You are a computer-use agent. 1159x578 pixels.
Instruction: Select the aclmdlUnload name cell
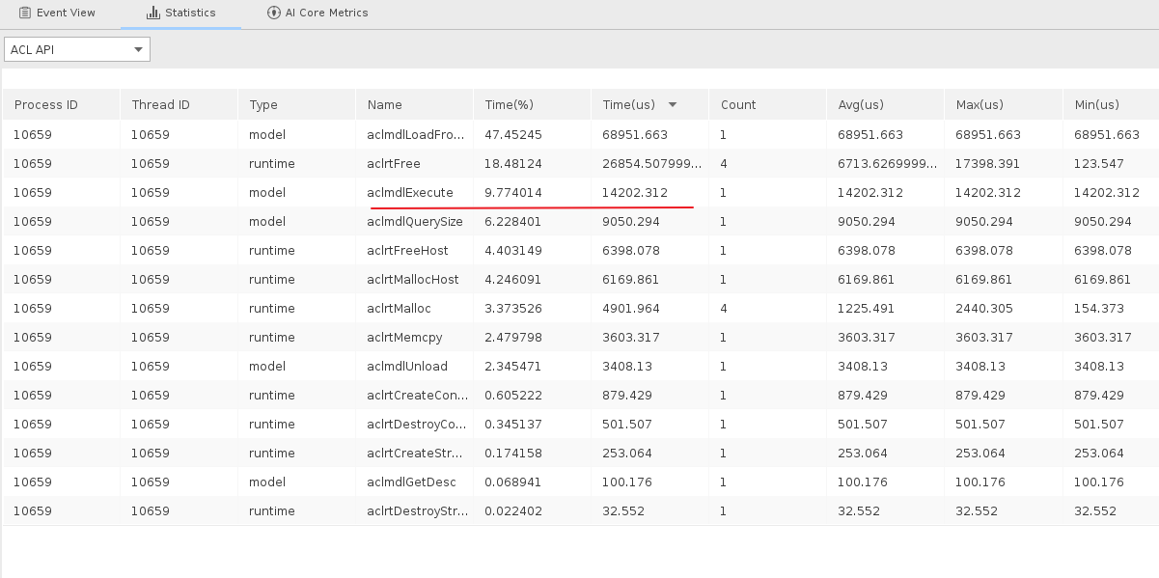[415, 367]
